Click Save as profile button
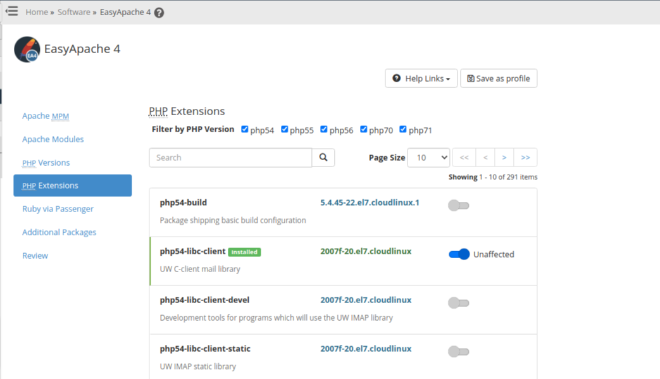The height and width of the screenshot is (379, 660). [499, 78]
